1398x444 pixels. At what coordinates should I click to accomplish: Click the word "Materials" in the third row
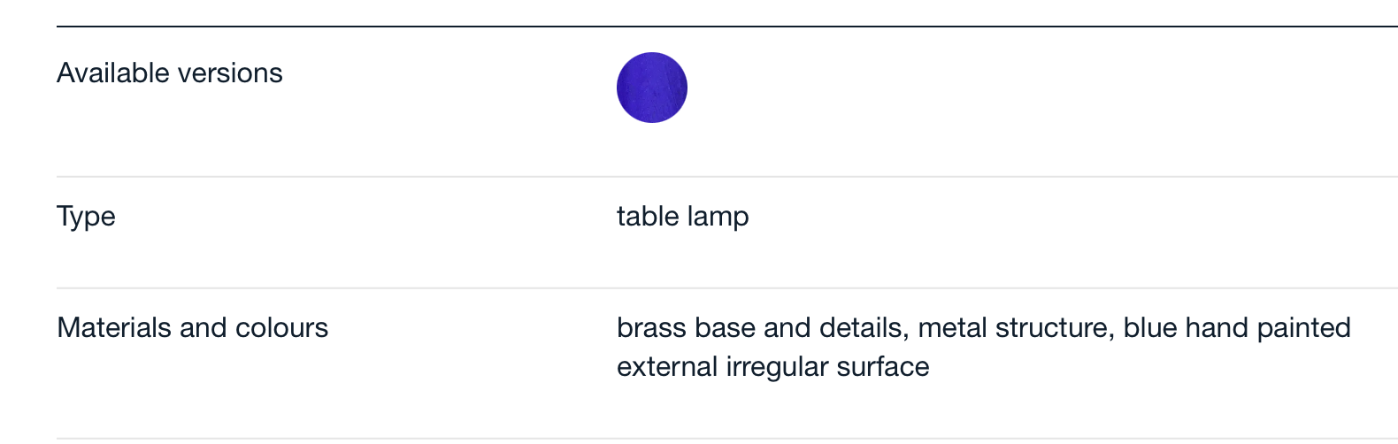[x=115, y=328]
